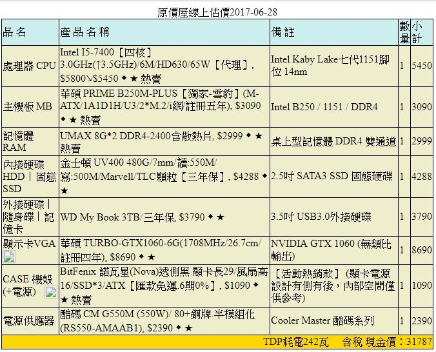Click the 含稅 現金價：31787 total
This screenshot has height=352, width=436.
(x=388, y=342)
